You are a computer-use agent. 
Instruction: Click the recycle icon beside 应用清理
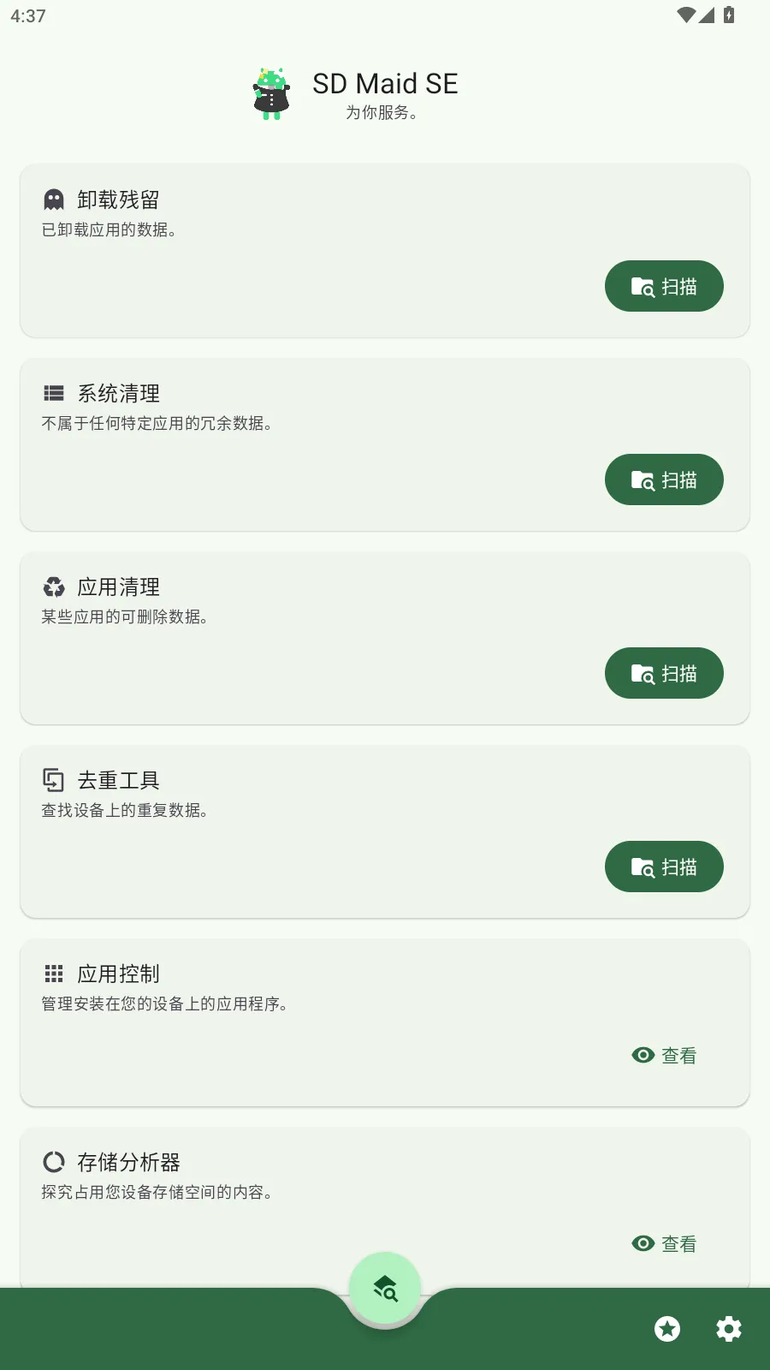point(54,587)
